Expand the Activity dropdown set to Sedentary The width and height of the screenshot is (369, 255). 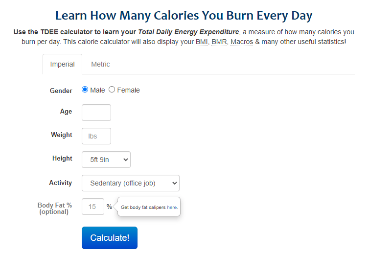(131, 183)
